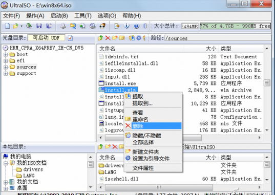Click the 路径 /sources path field
The image size is (275, 195).
click(x=218, y=38)
